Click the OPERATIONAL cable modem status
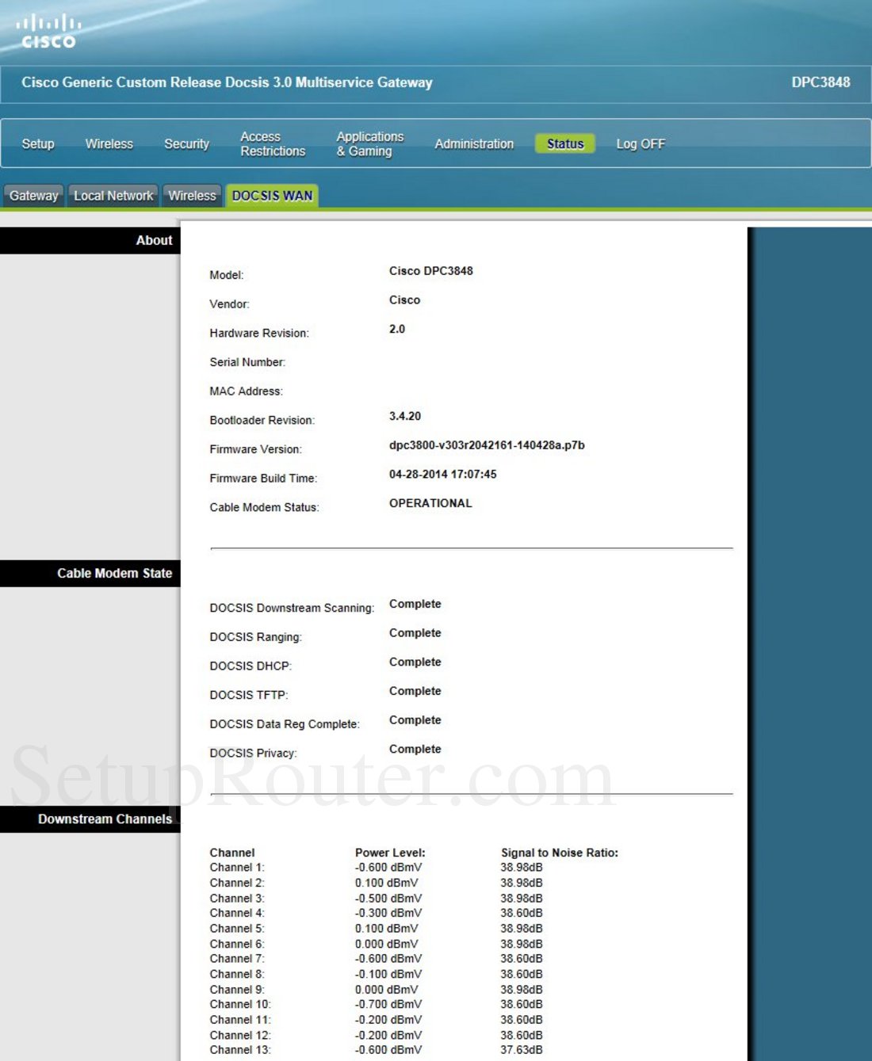Screen dimensions: 872x1061 (x=430, y=503)
